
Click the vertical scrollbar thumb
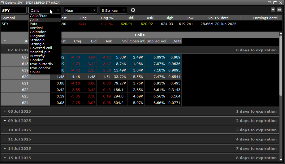click(281, 65)
